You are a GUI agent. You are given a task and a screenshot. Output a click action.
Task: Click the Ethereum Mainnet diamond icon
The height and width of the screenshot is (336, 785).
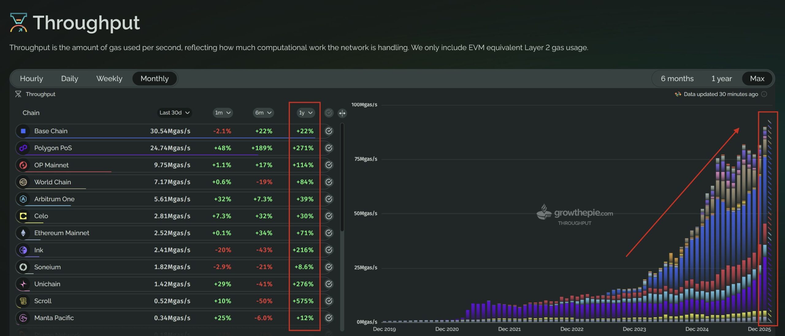point(24,233)
